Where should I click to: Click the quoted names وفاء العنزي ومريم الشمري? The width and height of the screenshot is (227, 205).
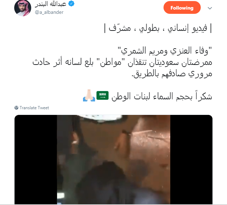165,51
